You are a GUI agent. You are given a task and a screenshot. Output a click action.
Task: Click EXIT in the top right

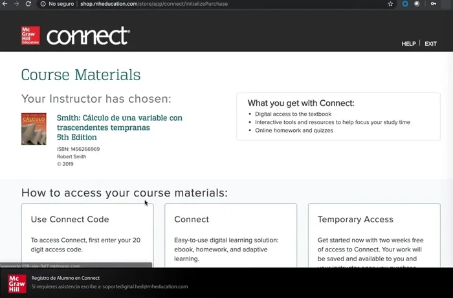[x=430, y=44]
